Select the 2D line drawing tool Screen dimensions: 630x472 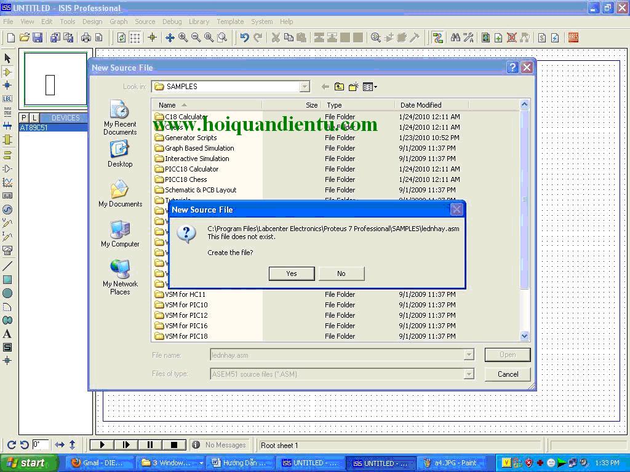[7, 265]
